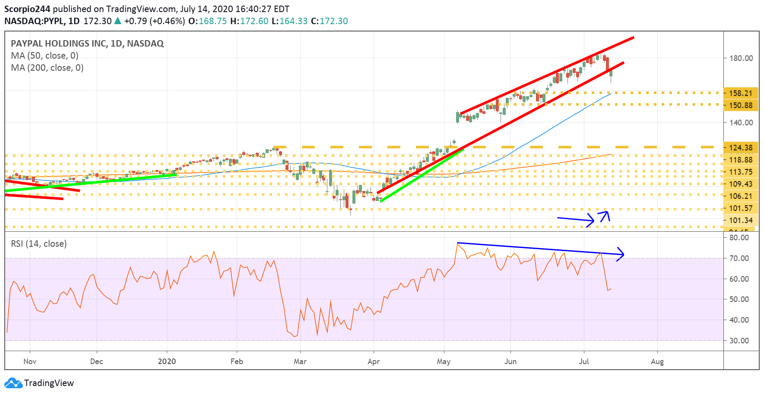Click the 113.75 price level label

coord(741,172)
